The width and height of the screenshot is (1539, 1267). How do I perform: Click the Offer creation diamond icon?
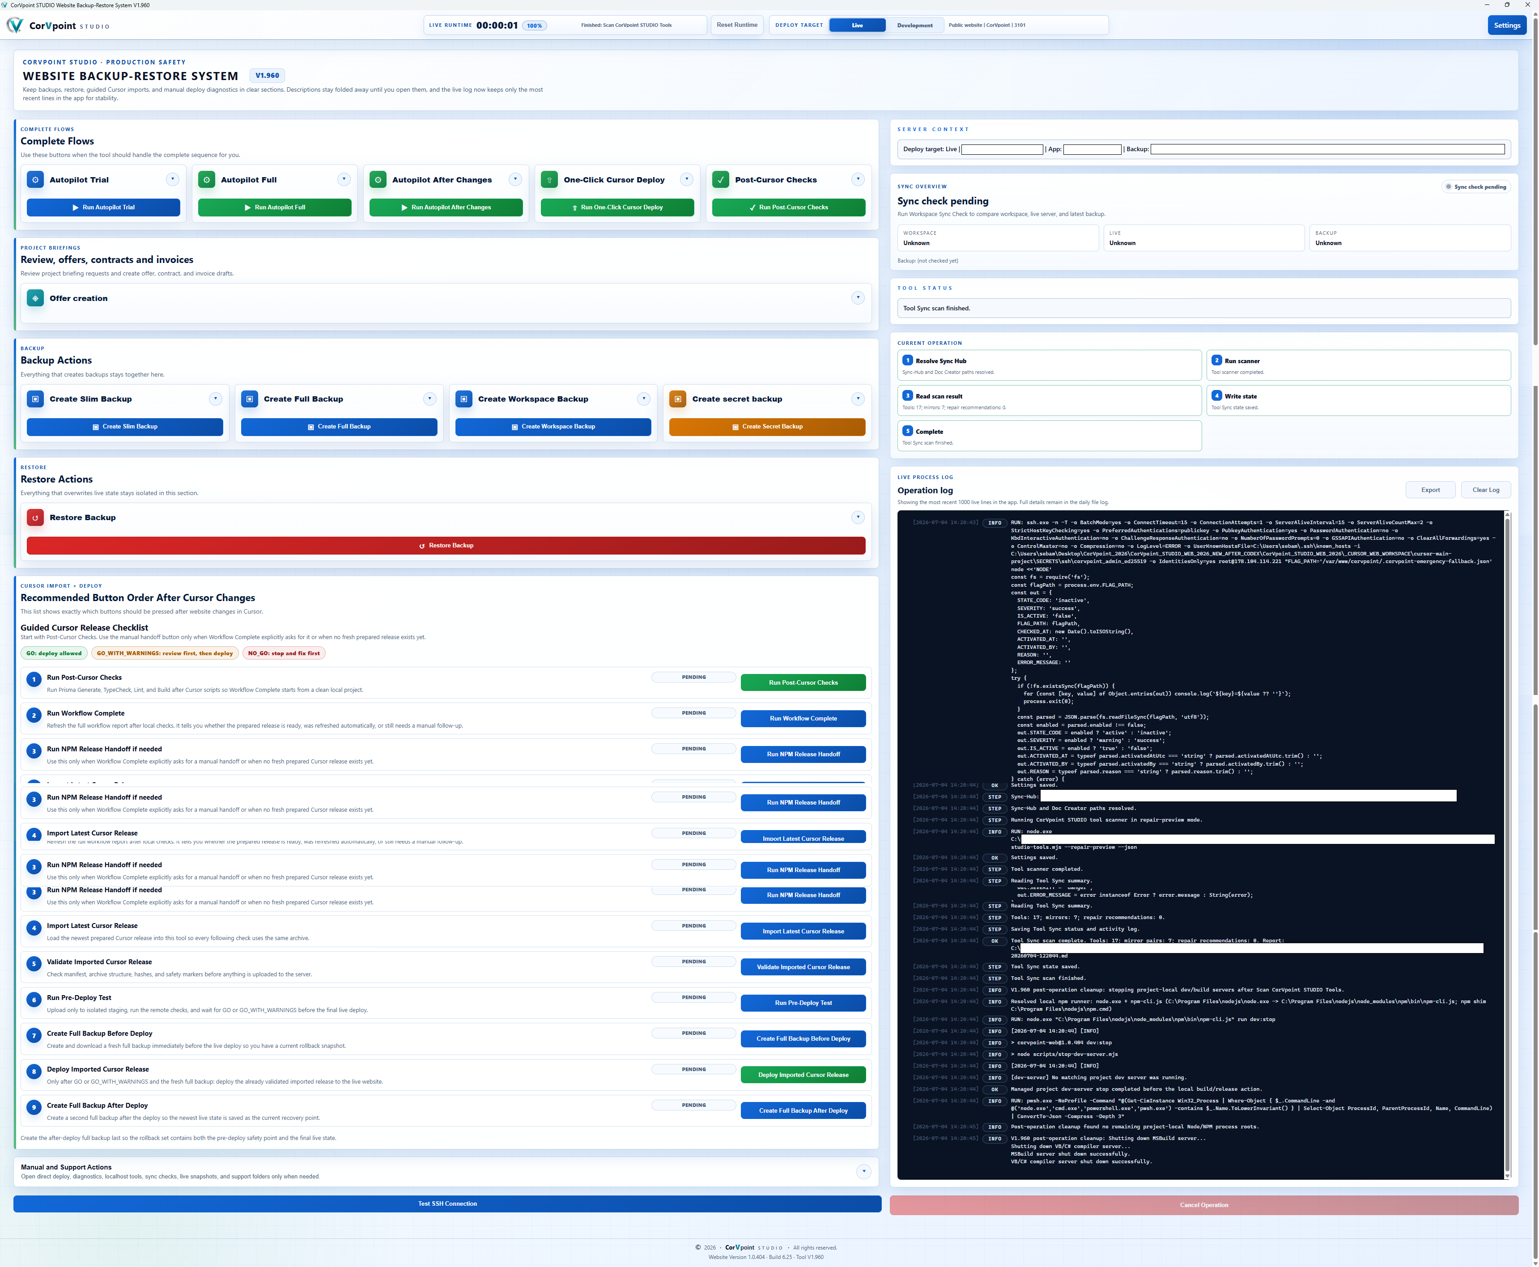click(35, 298)
